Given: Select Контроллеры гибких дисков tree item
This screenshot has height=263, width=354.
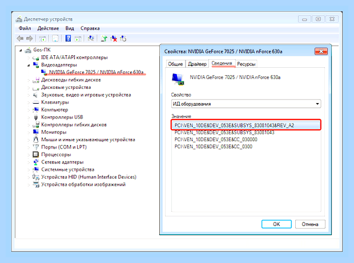Looking at the screenshot, I should pyautogui.click(x=74, y=125).
